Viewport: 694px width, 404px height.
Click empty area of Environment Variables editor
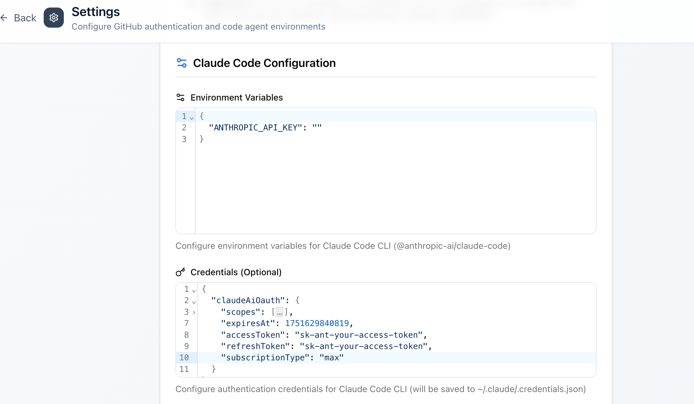pos(395,188)
